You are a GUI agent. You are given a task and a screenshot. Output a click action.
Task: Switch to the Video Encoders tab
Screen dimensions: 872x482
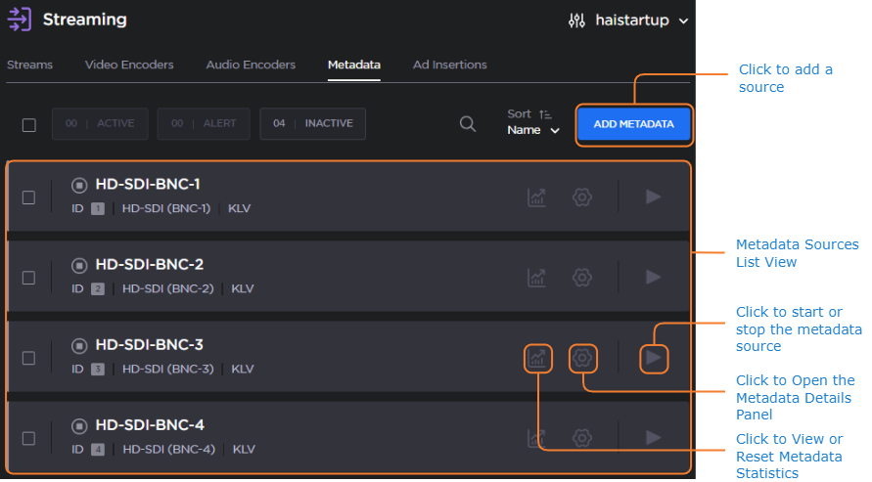coord(129,65)
